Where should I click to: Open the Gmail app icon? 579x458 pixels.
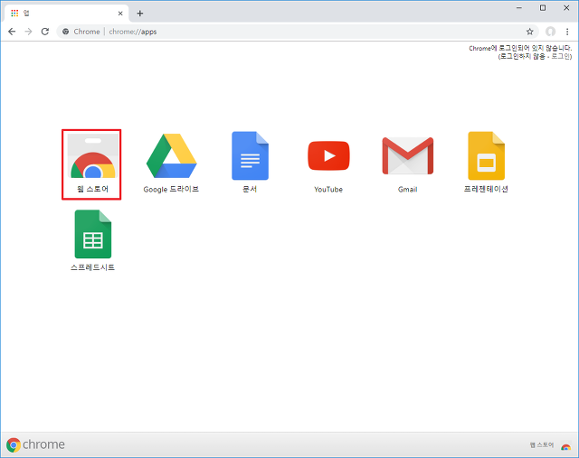click(x=408, y=155)
